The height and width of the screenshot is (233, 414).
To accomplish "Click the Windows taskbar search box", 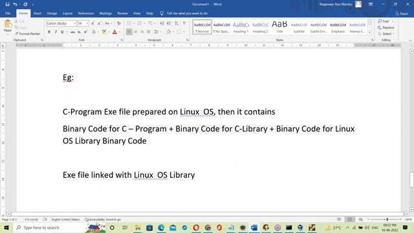I will (x=60, y=227).
